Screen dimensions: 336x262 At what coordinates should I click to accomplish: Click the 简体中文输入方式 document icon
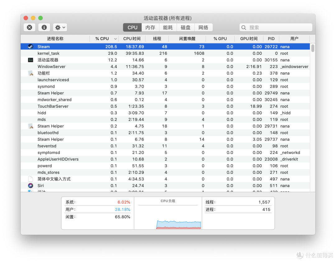(30, 179)
